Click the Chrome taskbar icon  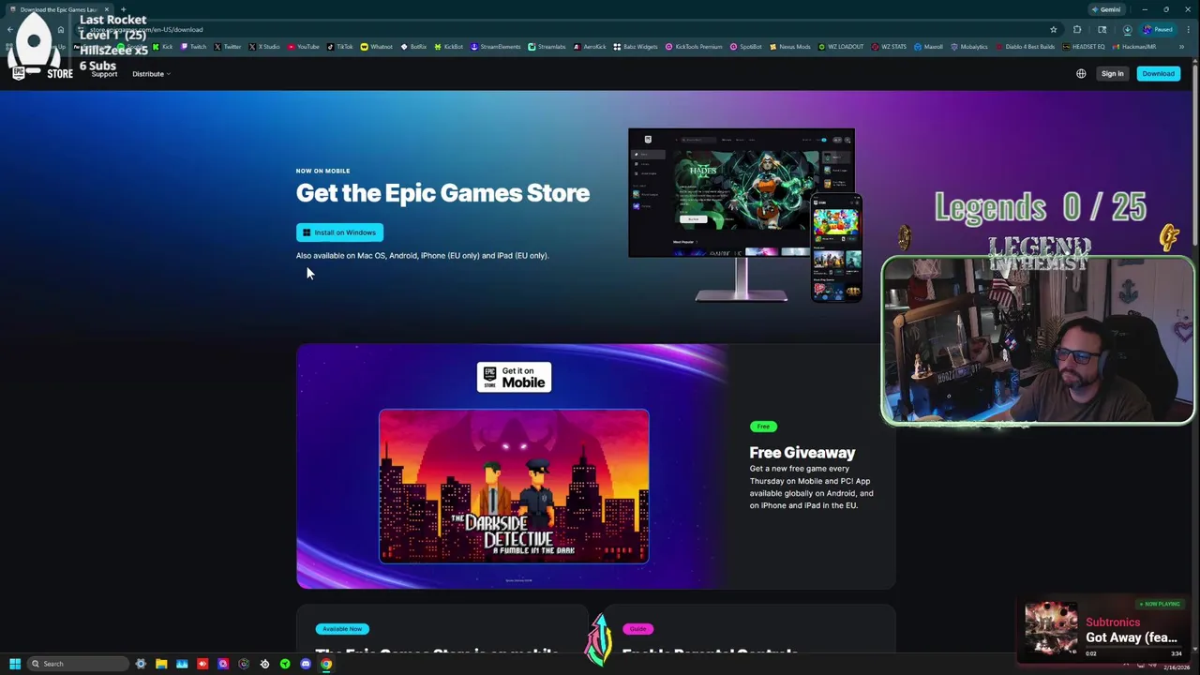point(326,664)
